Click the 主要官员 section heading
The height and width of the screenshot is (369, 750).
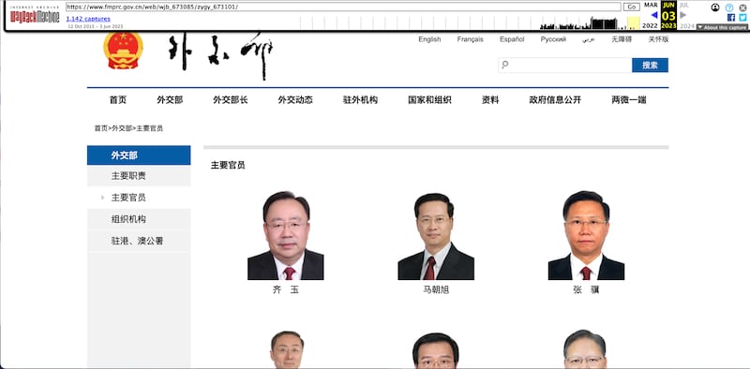tap(228, 166)
